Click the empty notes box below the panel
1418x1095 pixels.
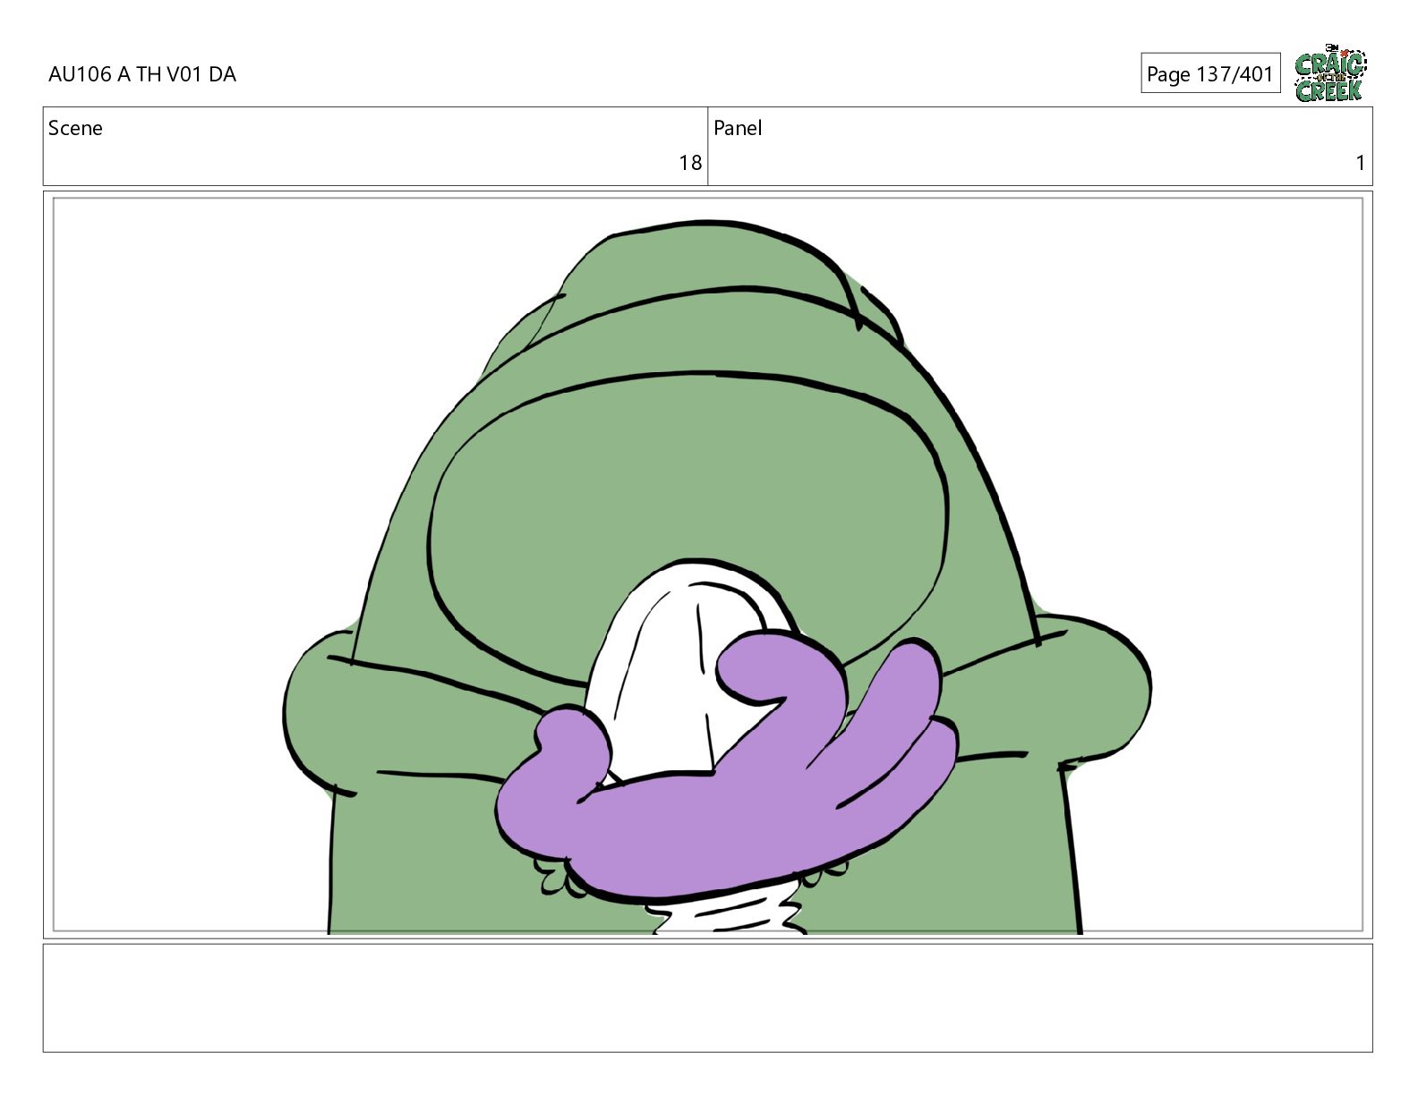(x=708, y=997)
